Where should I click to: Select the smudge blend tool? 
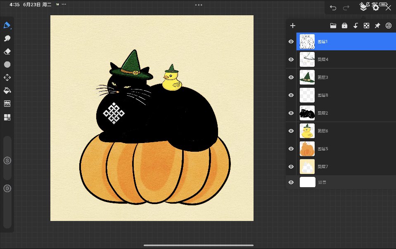7,38
